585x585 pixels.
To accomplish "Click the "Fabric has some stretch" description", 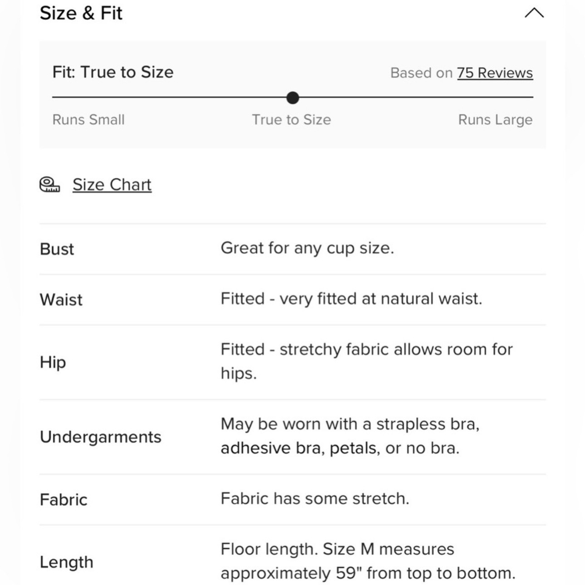I will [315, 498].
